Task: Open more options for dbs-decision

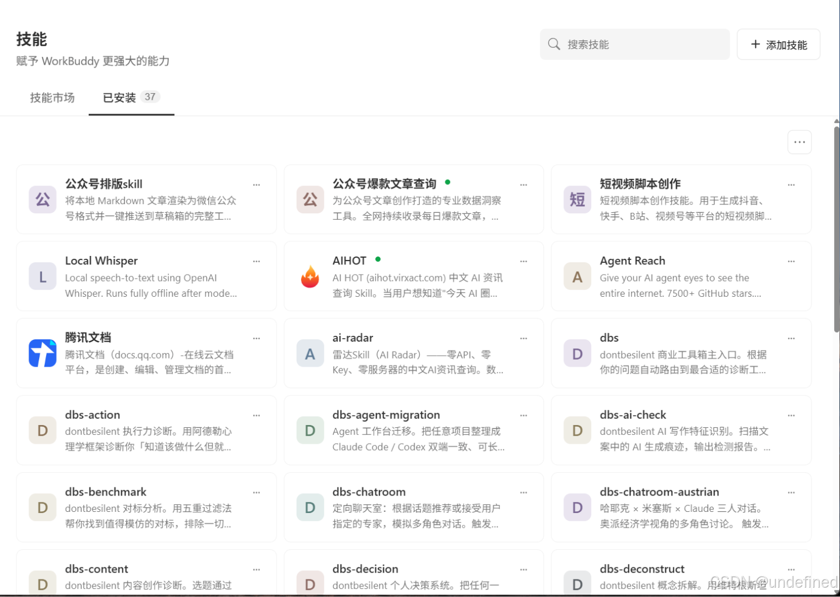Action: [524, 570]
